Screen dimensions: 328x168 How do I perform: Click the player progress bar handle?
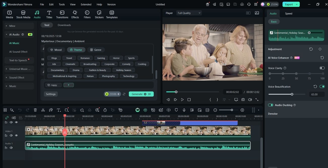176,92
